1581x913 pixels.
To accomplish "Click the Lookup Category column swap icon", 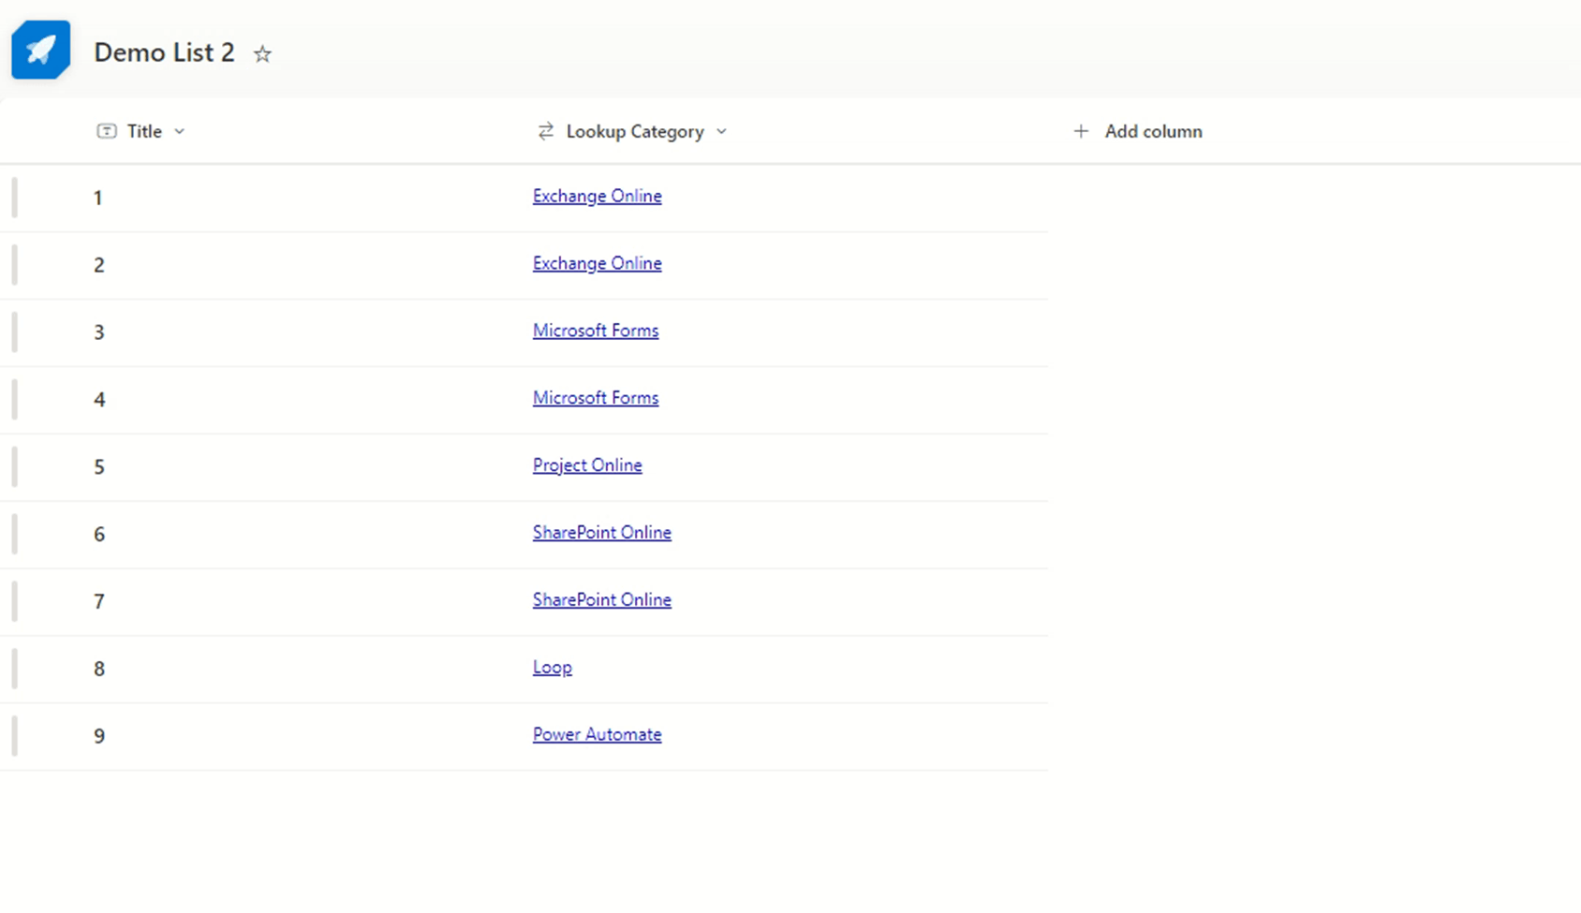I will click(x=546, y=131).
